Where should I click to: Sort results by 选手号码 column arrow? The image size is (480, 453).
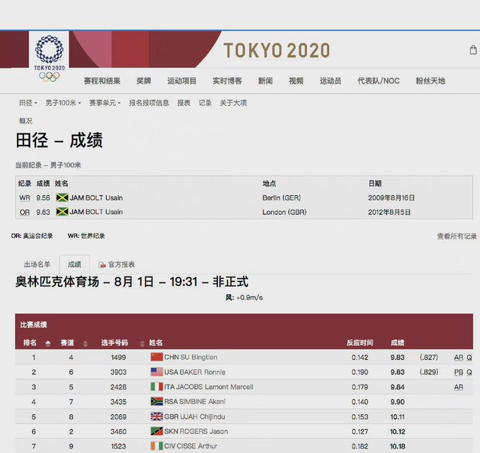coord(142,343)
